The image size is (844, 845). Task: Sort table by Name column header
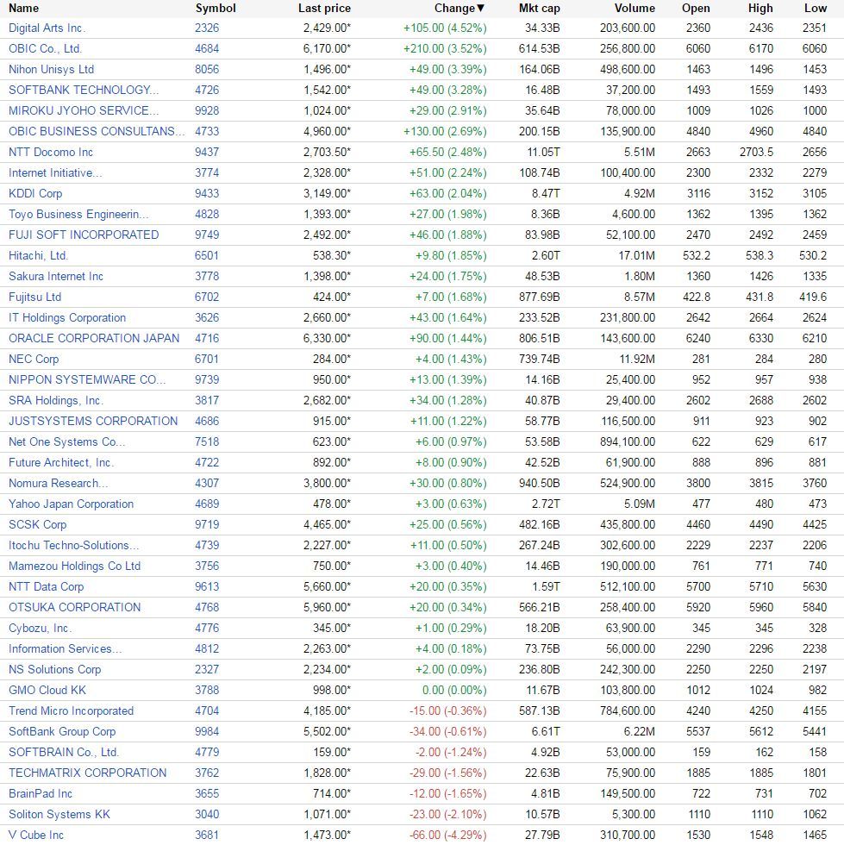tap(24, 8)
